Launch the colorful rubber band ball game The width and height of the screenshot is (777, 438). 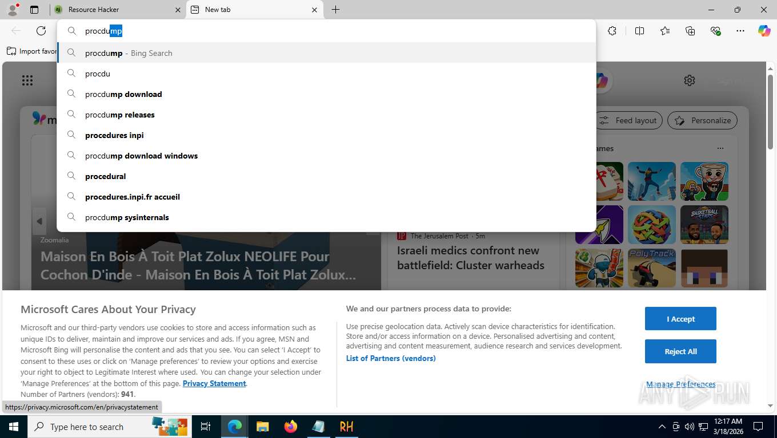pos(652,225)
